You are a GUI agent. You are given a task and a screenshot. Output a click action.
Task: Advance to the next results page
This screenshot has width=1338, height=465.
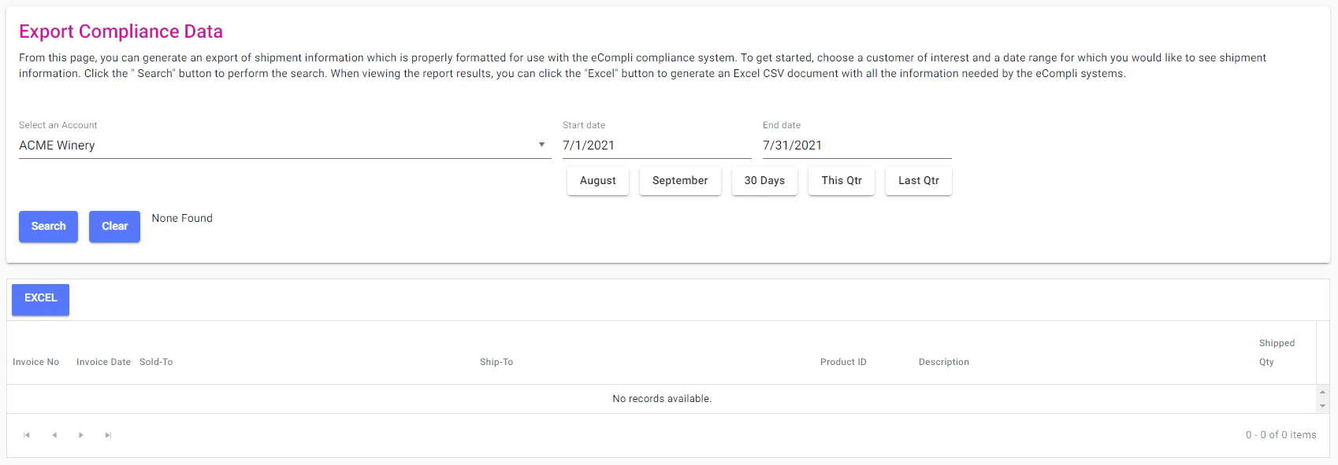pyautogui.click(x=81, y=434)
